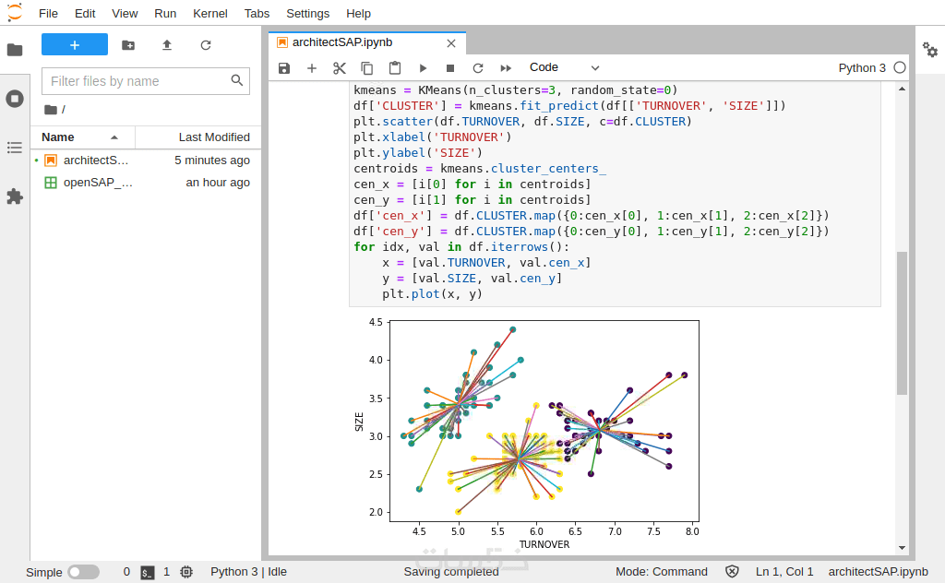Open Running Terminals and Kernels panel
Viewport: 945px width, 583px height.
[15, 99]
